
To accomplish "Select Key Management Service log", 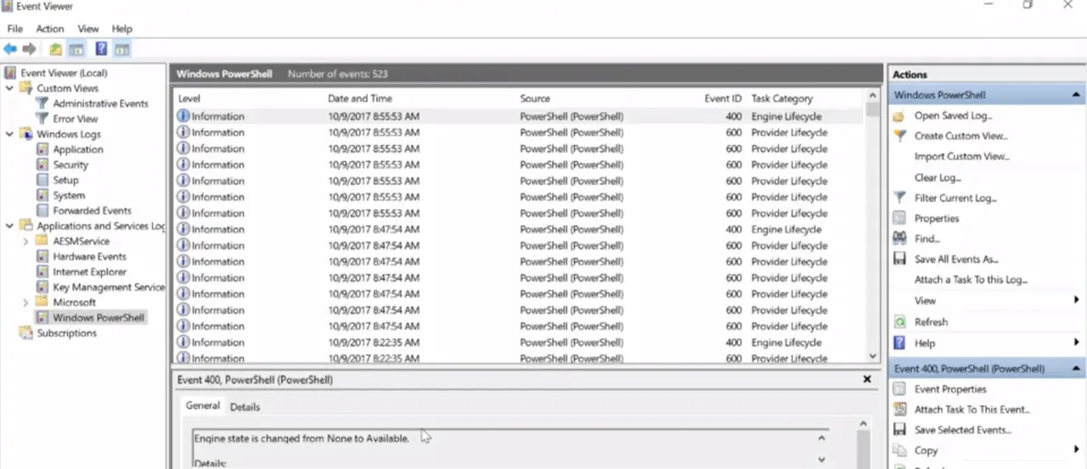I will pos(109,287).
